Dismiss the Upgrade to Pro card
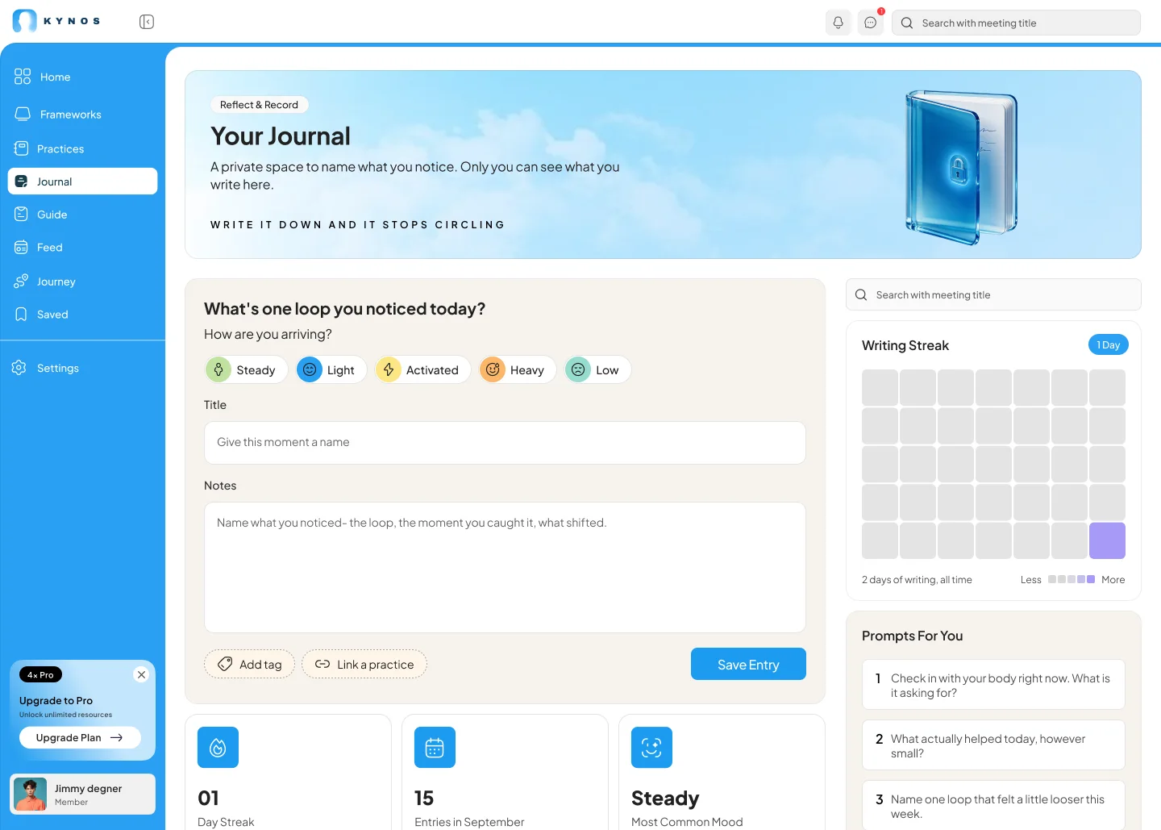 point(141,674)
